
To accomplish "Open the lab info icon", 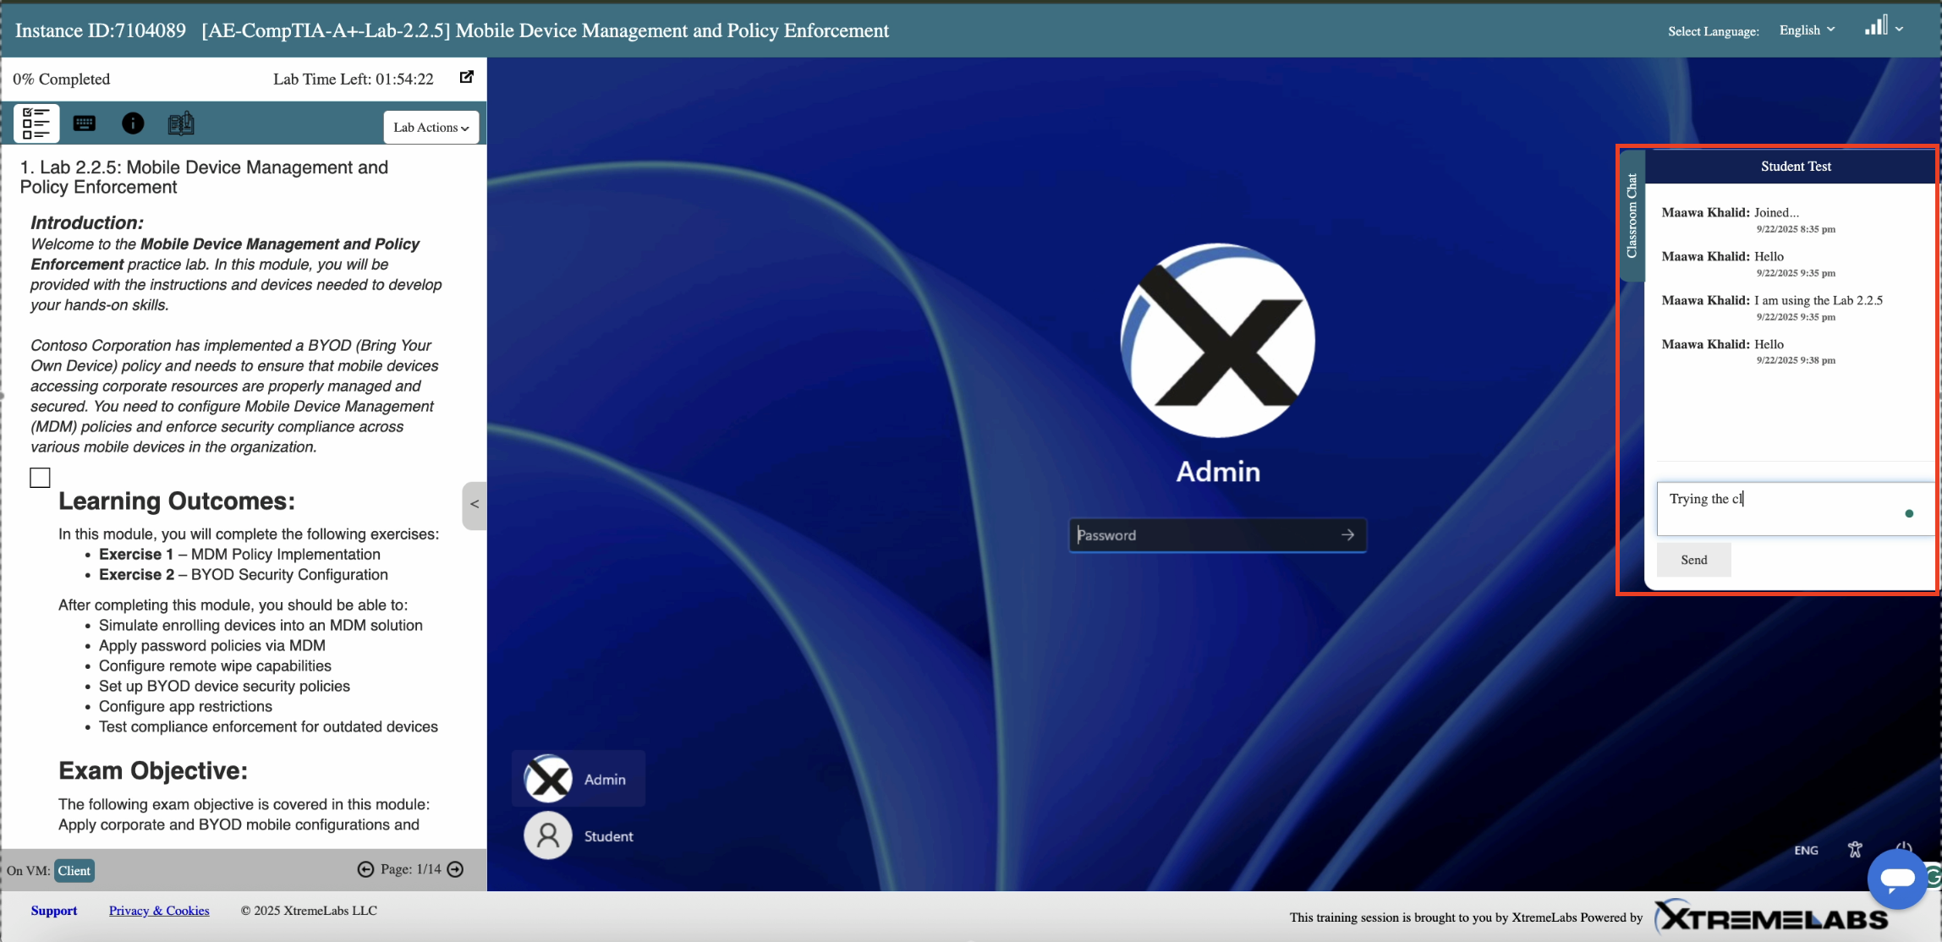I will [133, 123].
